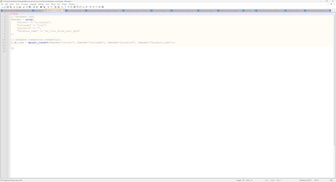Click the UTF-8 encoding status bar entry

pyautogui.click(x=316, y=180)
